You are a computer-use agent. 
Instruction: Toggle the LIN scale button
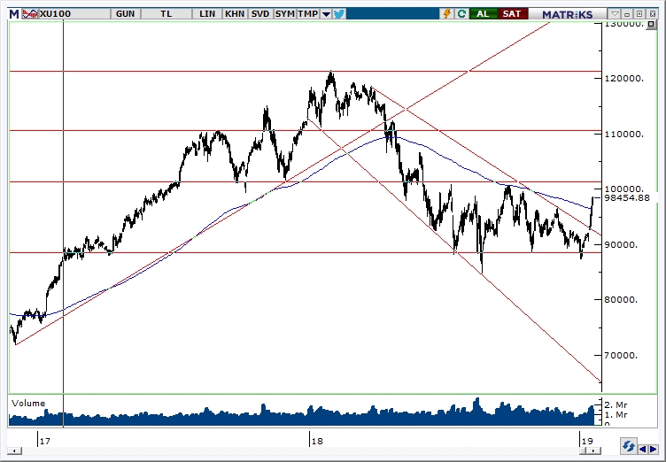pos(207,14)
